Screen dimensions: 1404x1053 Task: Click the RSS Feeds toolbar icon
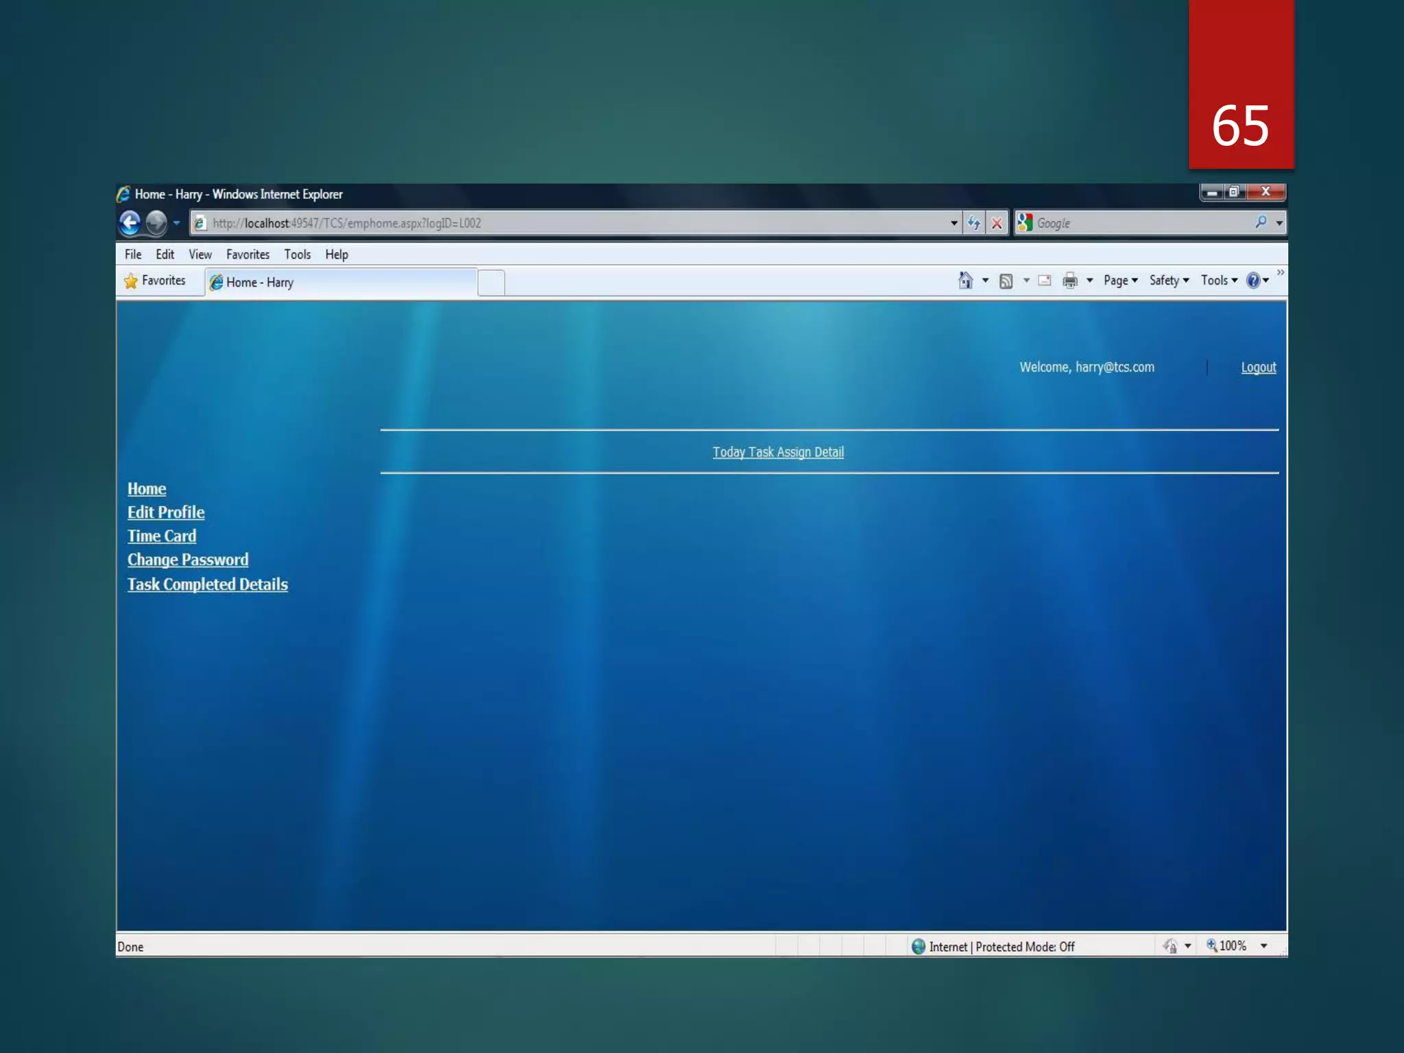(1006, 281)
